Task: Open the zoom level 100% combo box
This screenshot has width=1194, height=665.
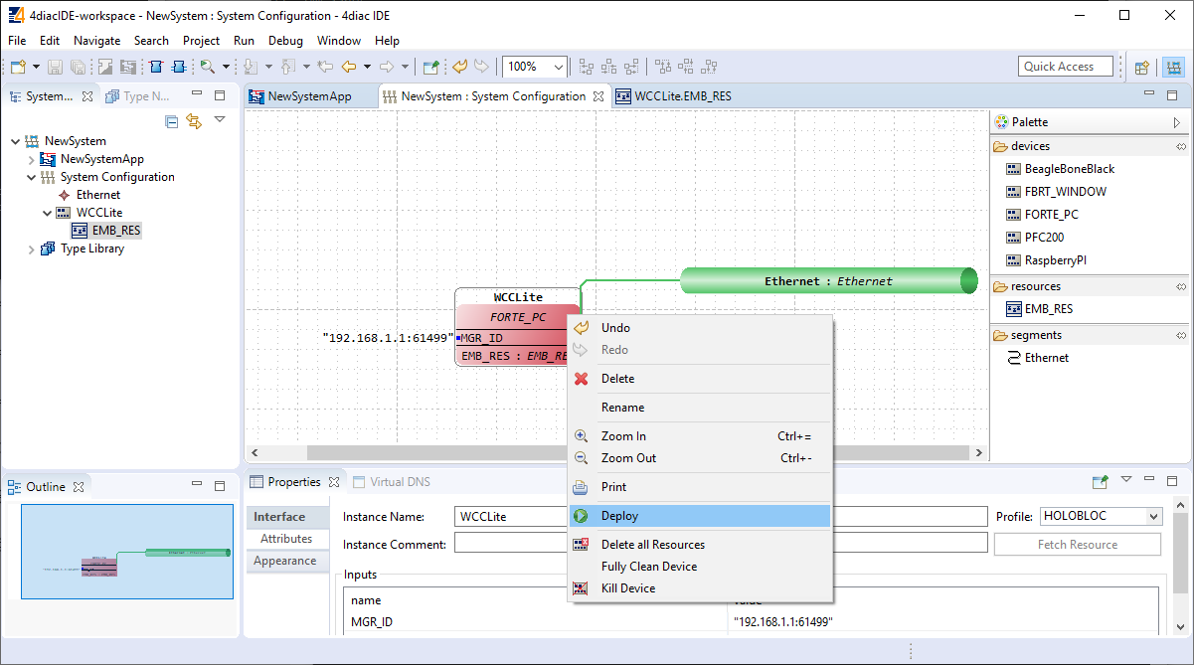Action: click(x=535, y=67)
